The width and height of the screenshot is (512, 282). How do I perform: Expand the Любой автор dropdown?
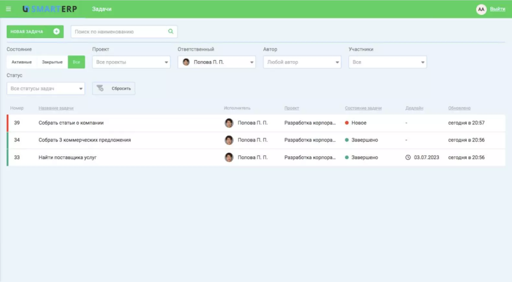click(302, 62)
